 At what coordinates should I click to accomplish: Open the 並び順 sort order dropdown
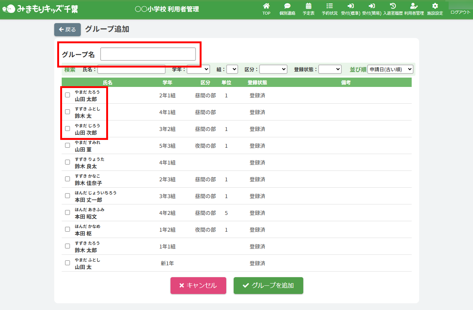pyautogui.click(x=390, y=69)
